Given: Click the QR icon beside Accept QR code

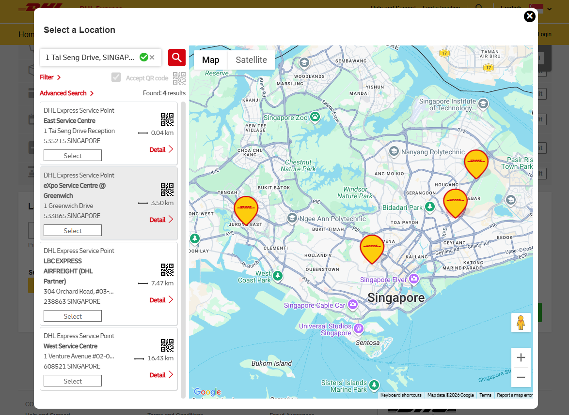Looking at the screenshot, I should [179, 78].
